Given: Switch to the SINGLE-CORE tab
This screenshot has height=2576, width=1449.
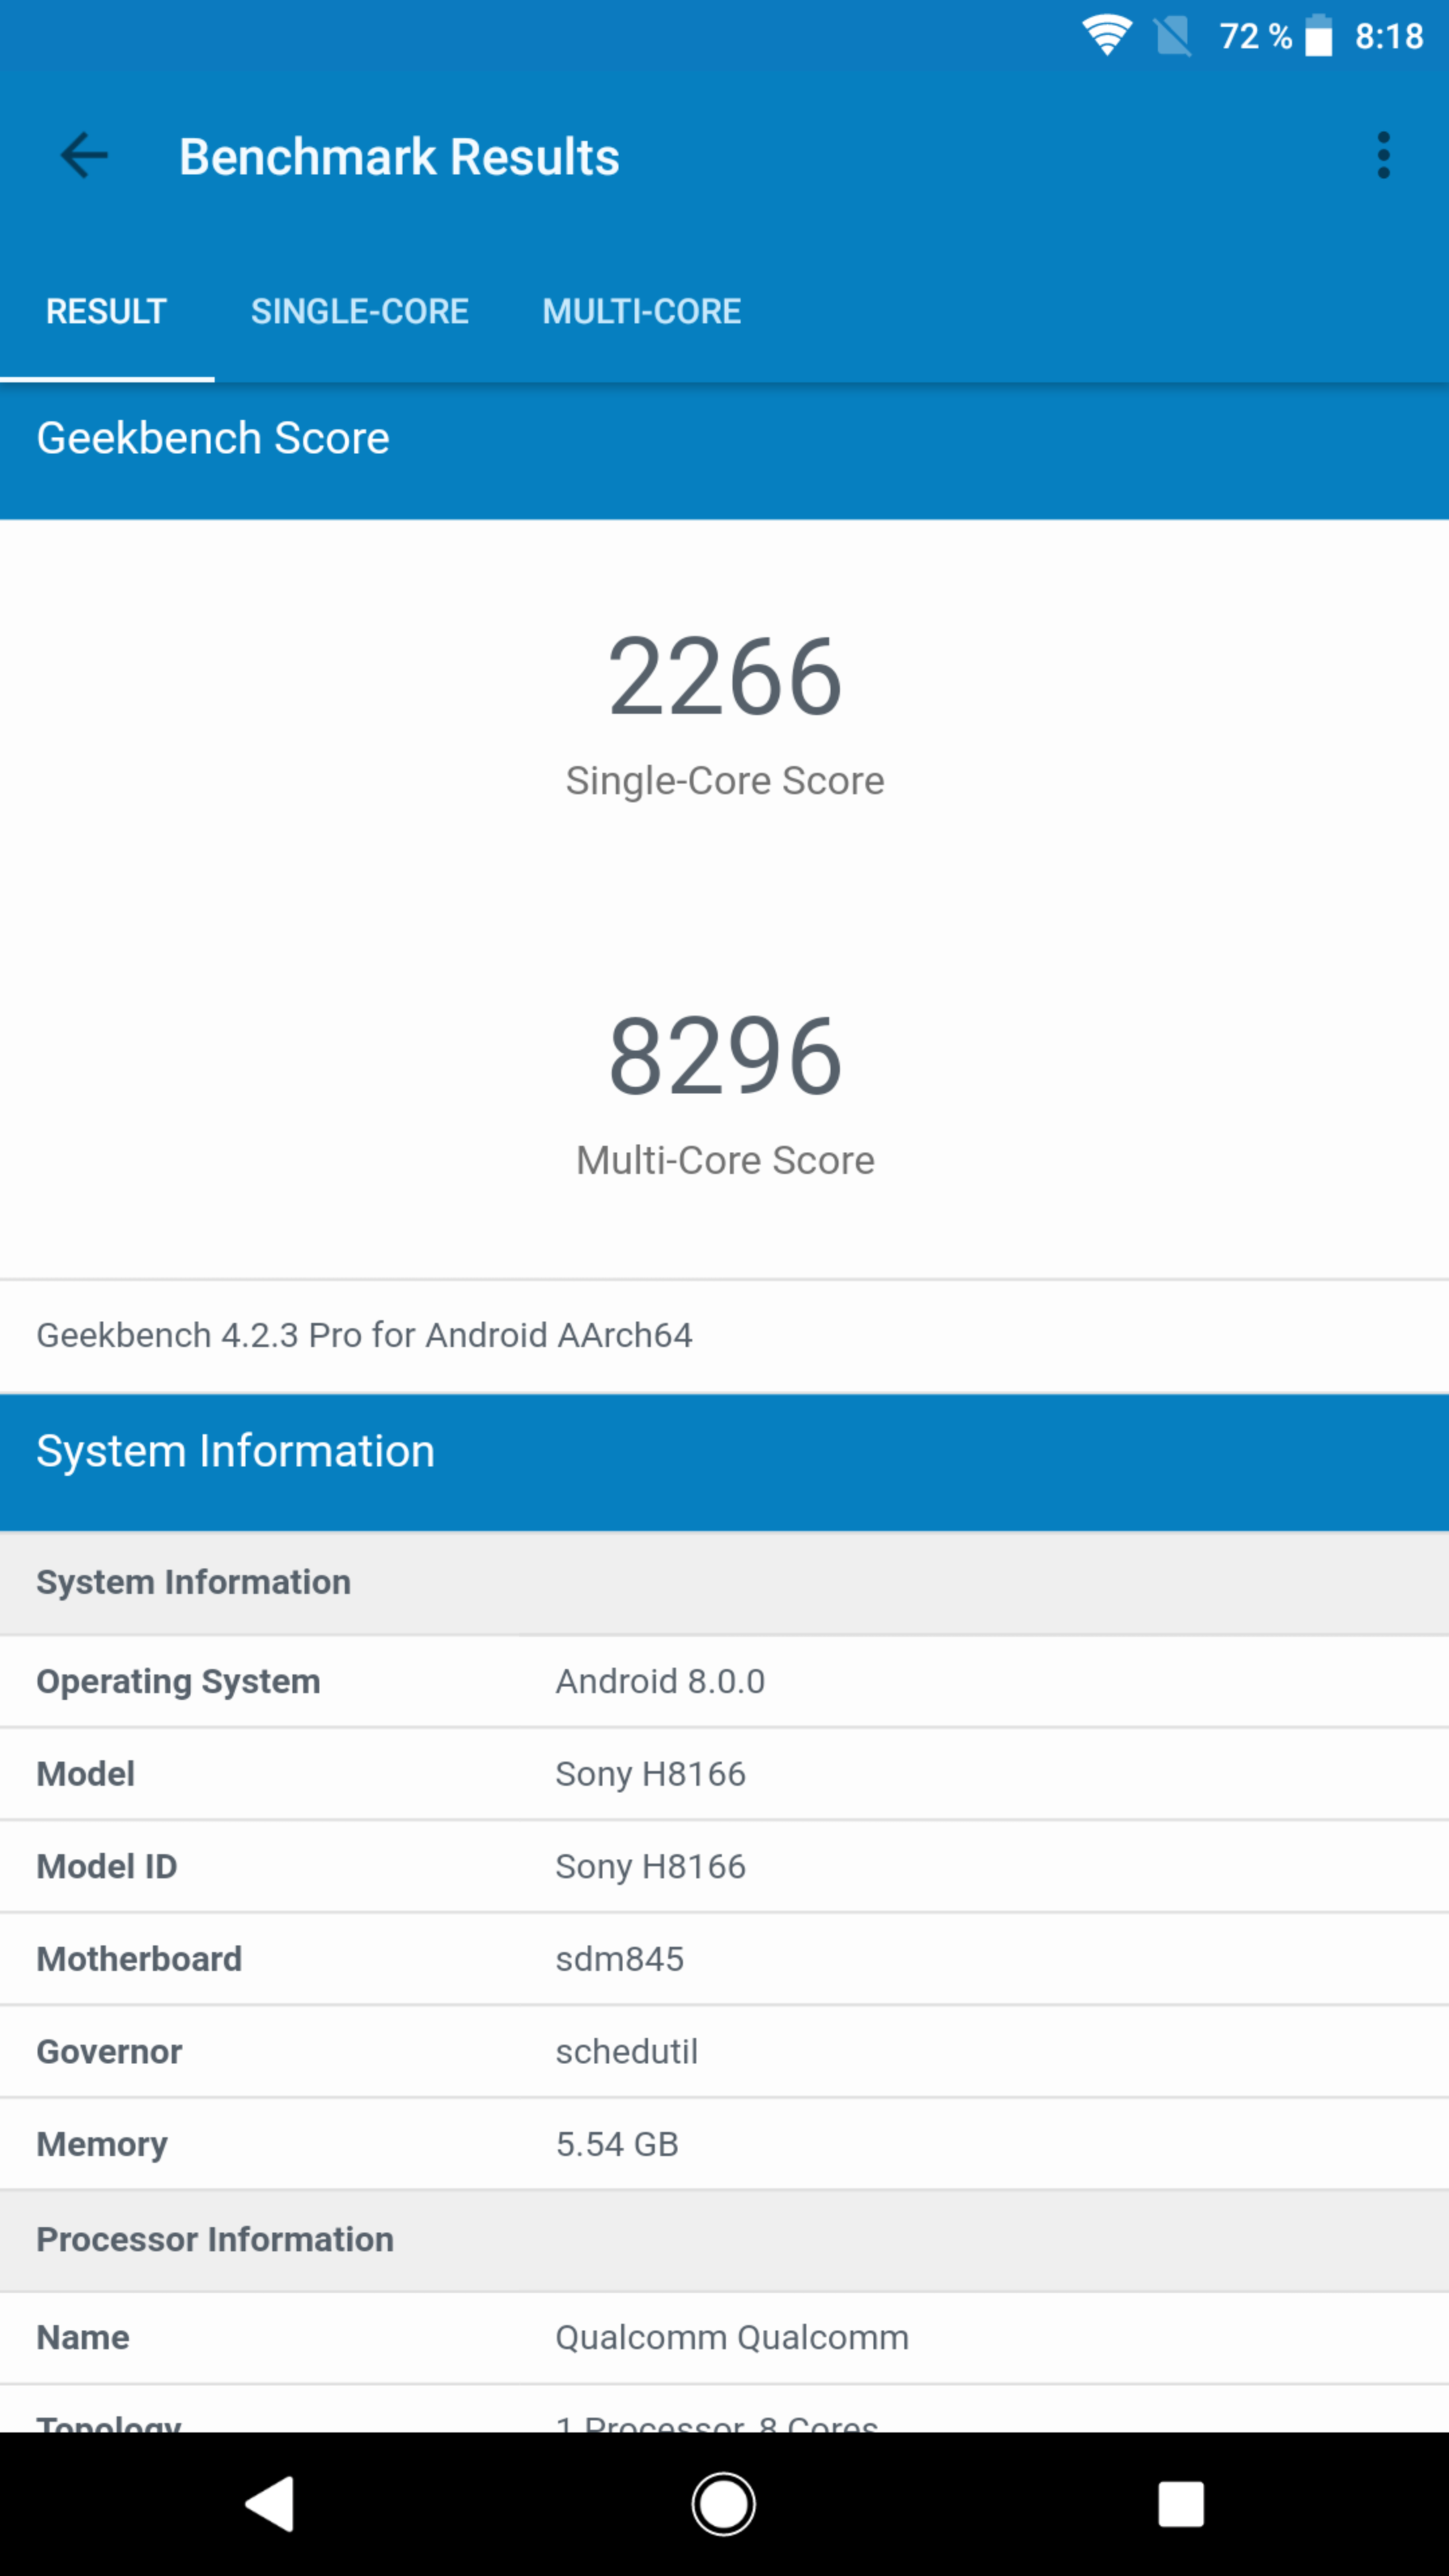Looking at the screenshot, I should pos(359,311).
